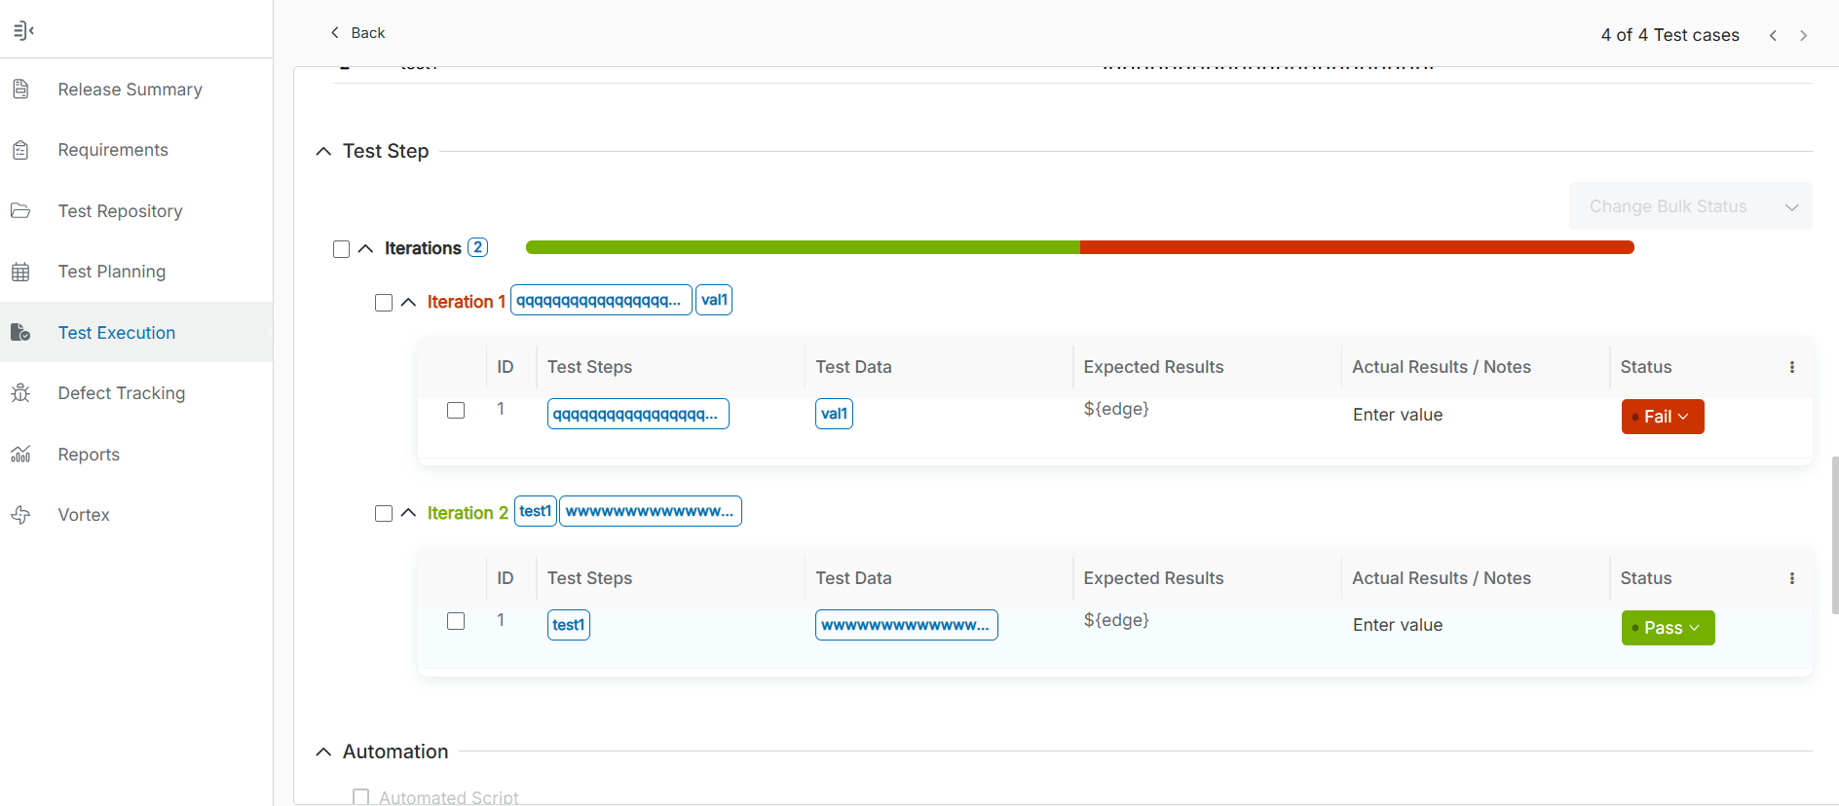Screen dimensions: 1839x806
Task: Click the Requirements clipboard icon
Action: pyautogui.click(x=20, y=150)
